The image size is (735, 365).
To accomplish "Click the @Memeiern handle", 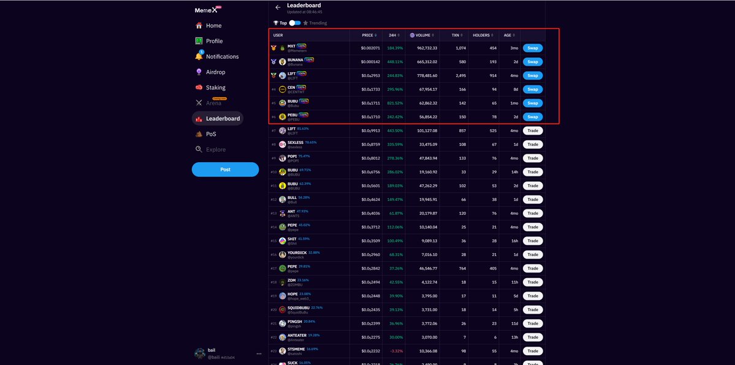I will point(297,51).
